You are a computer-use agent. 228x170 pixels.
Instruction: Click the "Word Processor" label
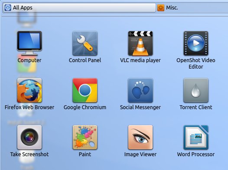(x=196, y=154)
